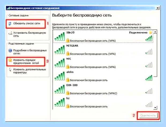The image size is (166, 127).
Task: Click the star icon next to Подключено
Action: (151, 33)
